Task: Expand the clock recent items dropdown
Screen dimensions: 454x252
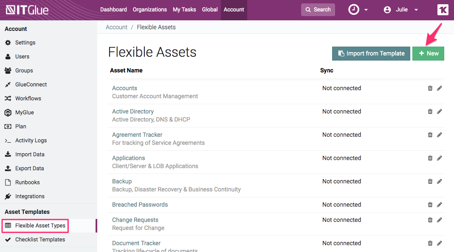Action: pos(358,10)
